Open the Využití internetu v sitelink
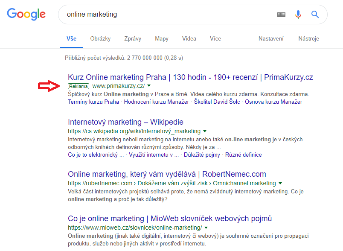This screenshot has height=251, width=343. pyautogui.click(x=154, y=155)
